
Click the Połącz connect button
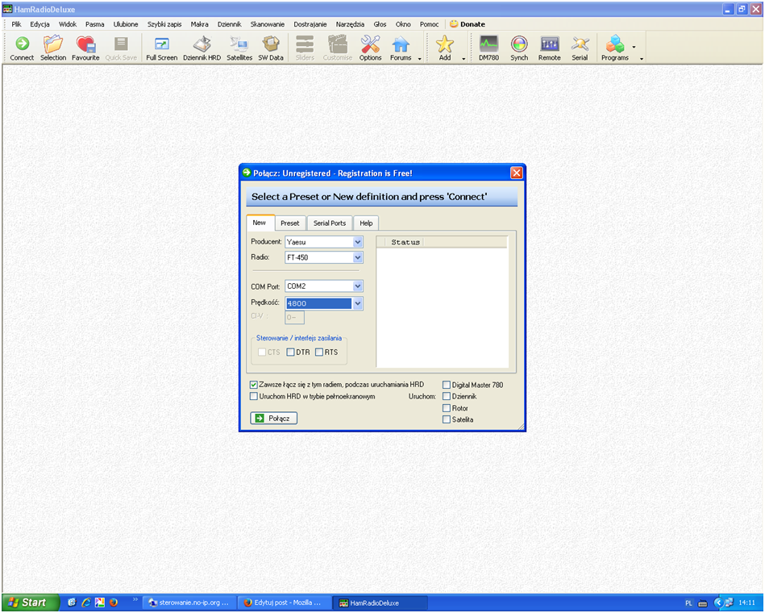point(274,419)
